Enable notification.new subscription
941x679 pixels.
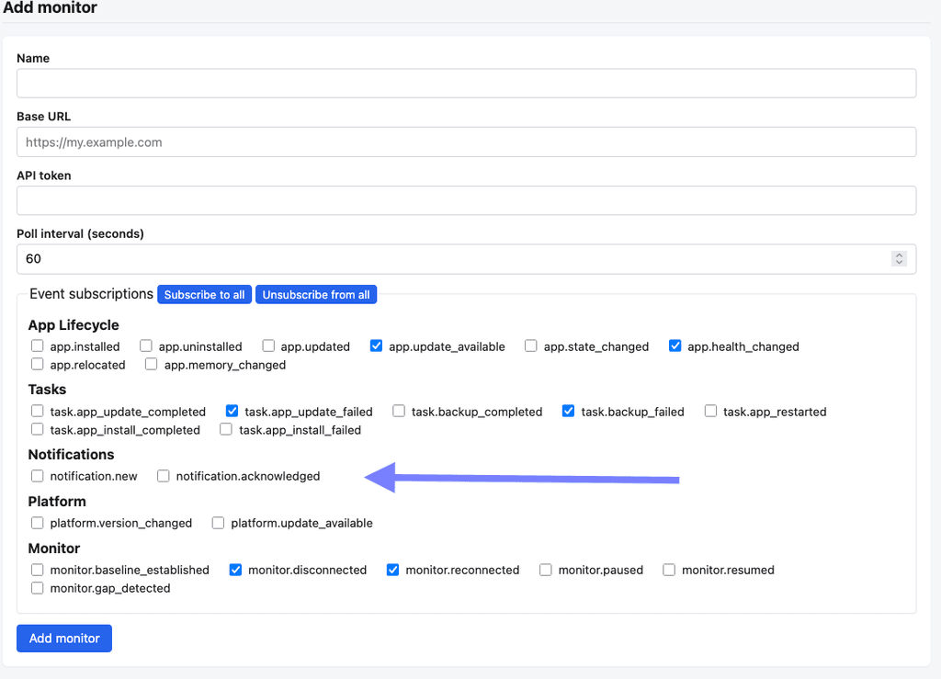click(37, 476)
